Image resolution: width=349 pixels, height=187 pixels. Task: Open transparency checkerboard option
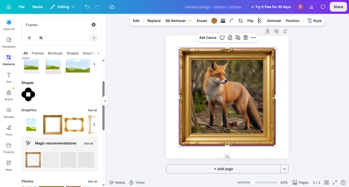pyautogui.click(x=260, y=21)
